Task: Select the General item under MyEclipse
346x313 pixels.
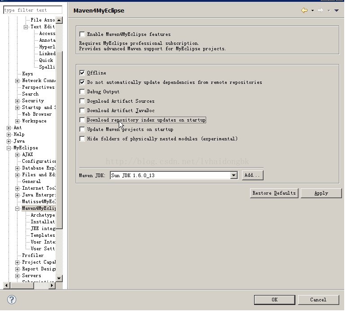Action: 31,181
